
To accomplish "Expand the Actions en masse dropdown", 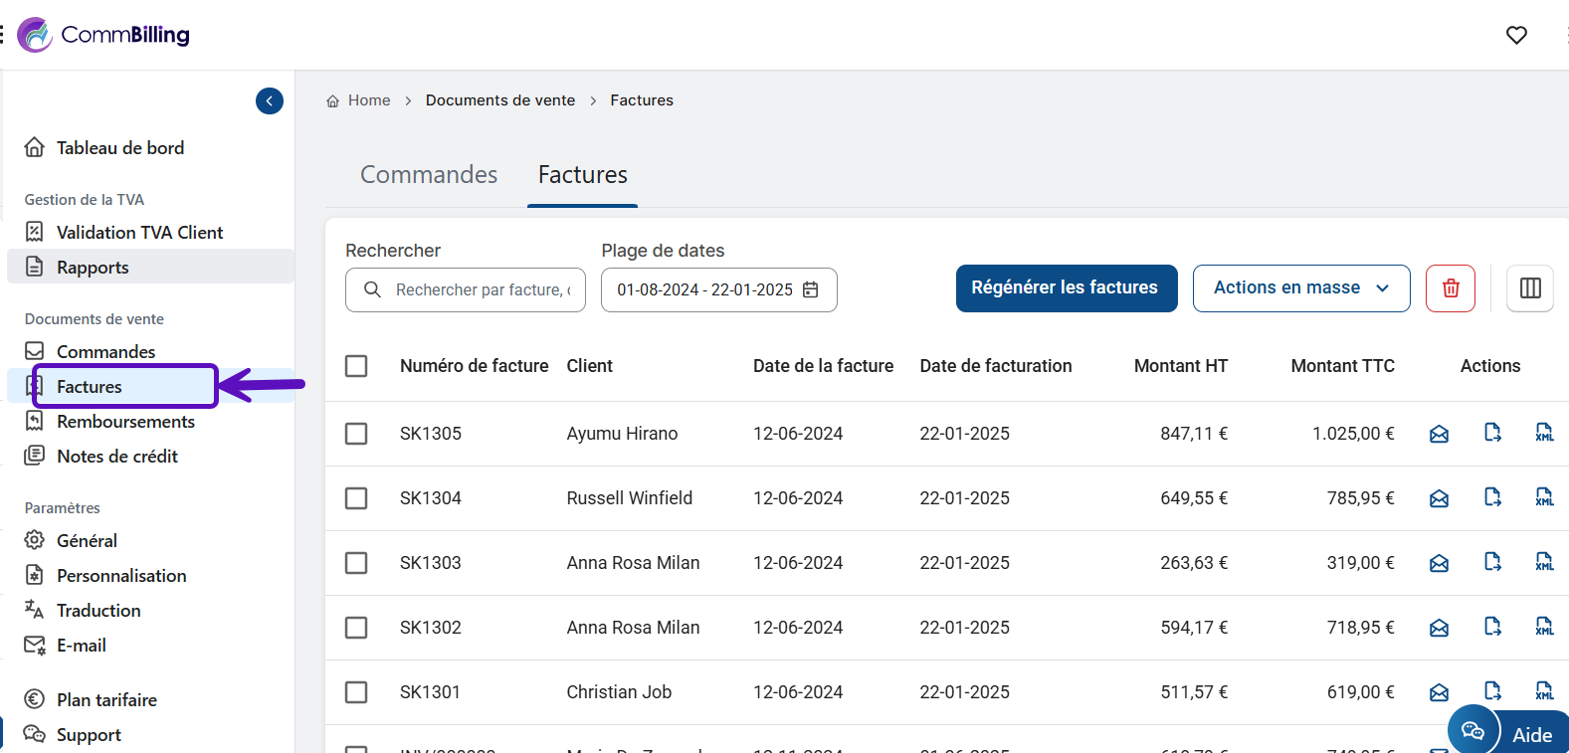I will 1300,288.
